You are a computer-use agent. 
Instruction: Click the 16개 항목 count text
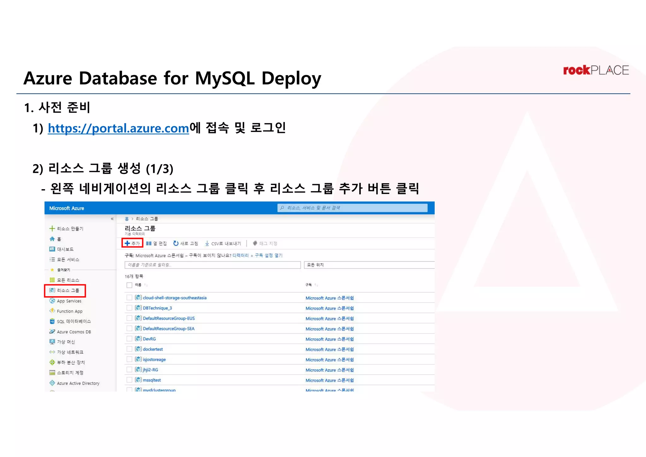pyautogui.click(x=134, y=276)
